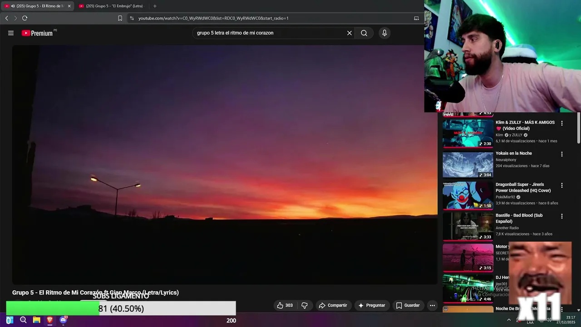Open options menu for Yokais en la Noche
Screen dimensions: 581x327
[562, 154]
